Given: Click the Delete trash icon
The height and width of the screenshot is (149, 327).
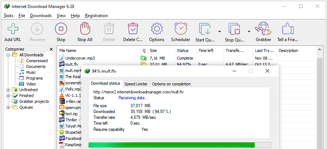Looking at the screenshot, I should click(x=109, y=29).
